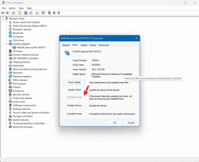Click the Forward arrow toolbar icon
The width and height of the screenshot is (199, 162).
pyautogui.click(x=7, y=13)
